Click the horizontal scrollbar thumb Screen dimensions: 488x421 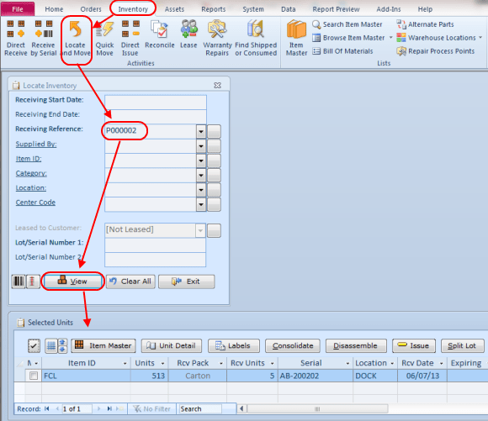[317, 409]
